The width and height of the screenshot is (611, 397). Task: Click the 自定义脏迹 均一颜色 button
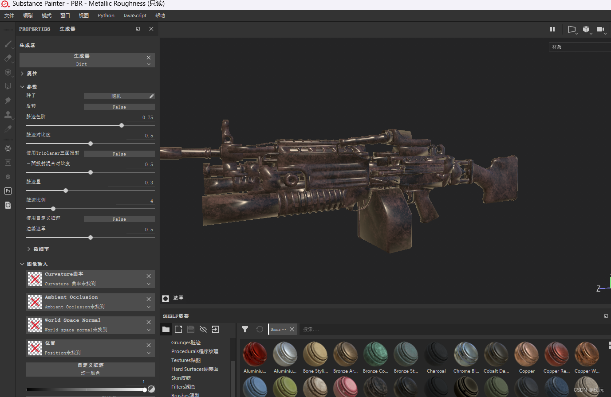(91, 369)
